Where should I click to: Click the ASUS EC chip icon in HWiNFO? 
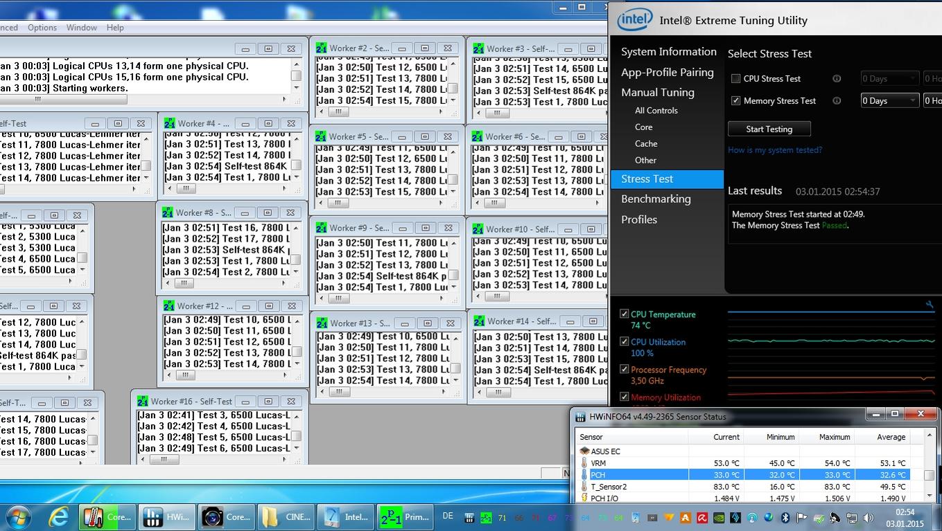tap(584, 451)
